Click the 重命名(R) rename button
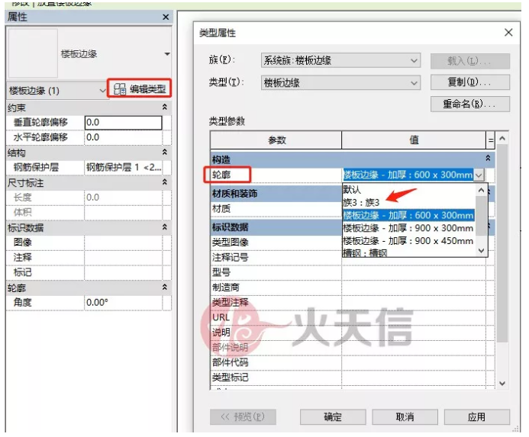 (470, 104)
